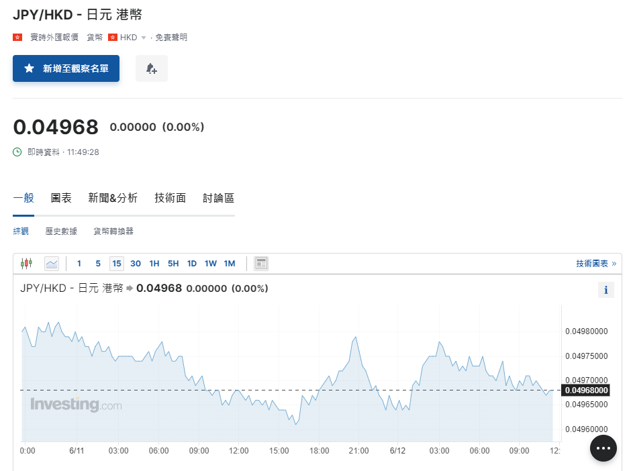Open the 免責聲明 disclaimer link
This screenshot has height=471, width=631.
(x=171, y=38)
